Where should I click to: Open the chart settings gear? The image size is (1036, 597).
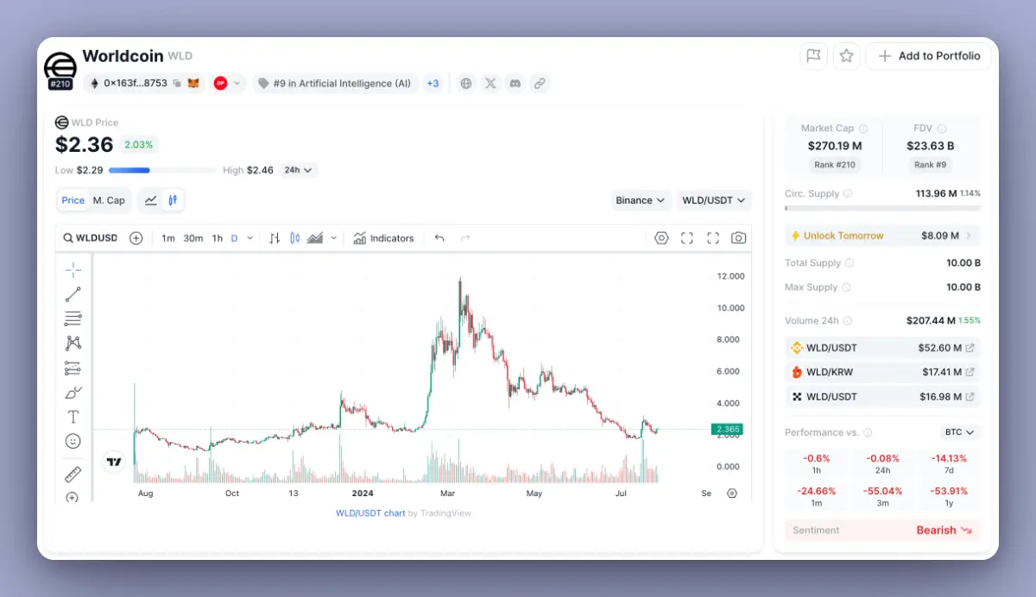(x=661, y=237)
